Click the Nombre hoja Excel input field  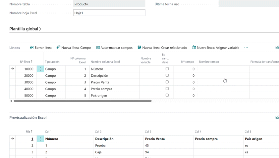pyautogui.click(x=109, y=13)
